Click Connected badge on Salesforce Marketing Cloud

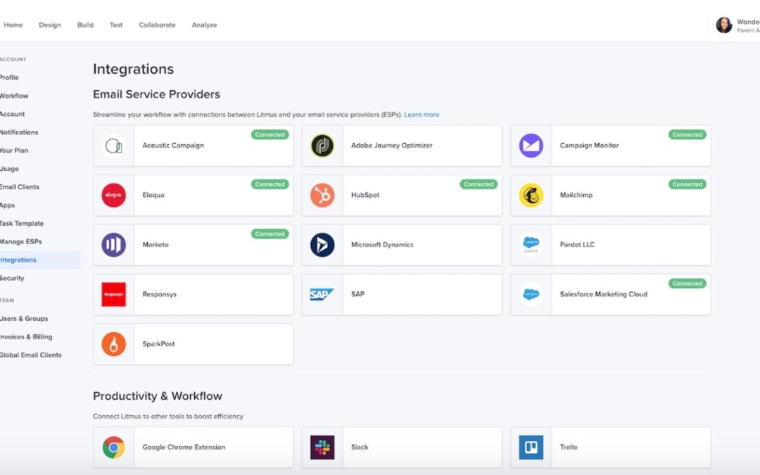[688, 284]
